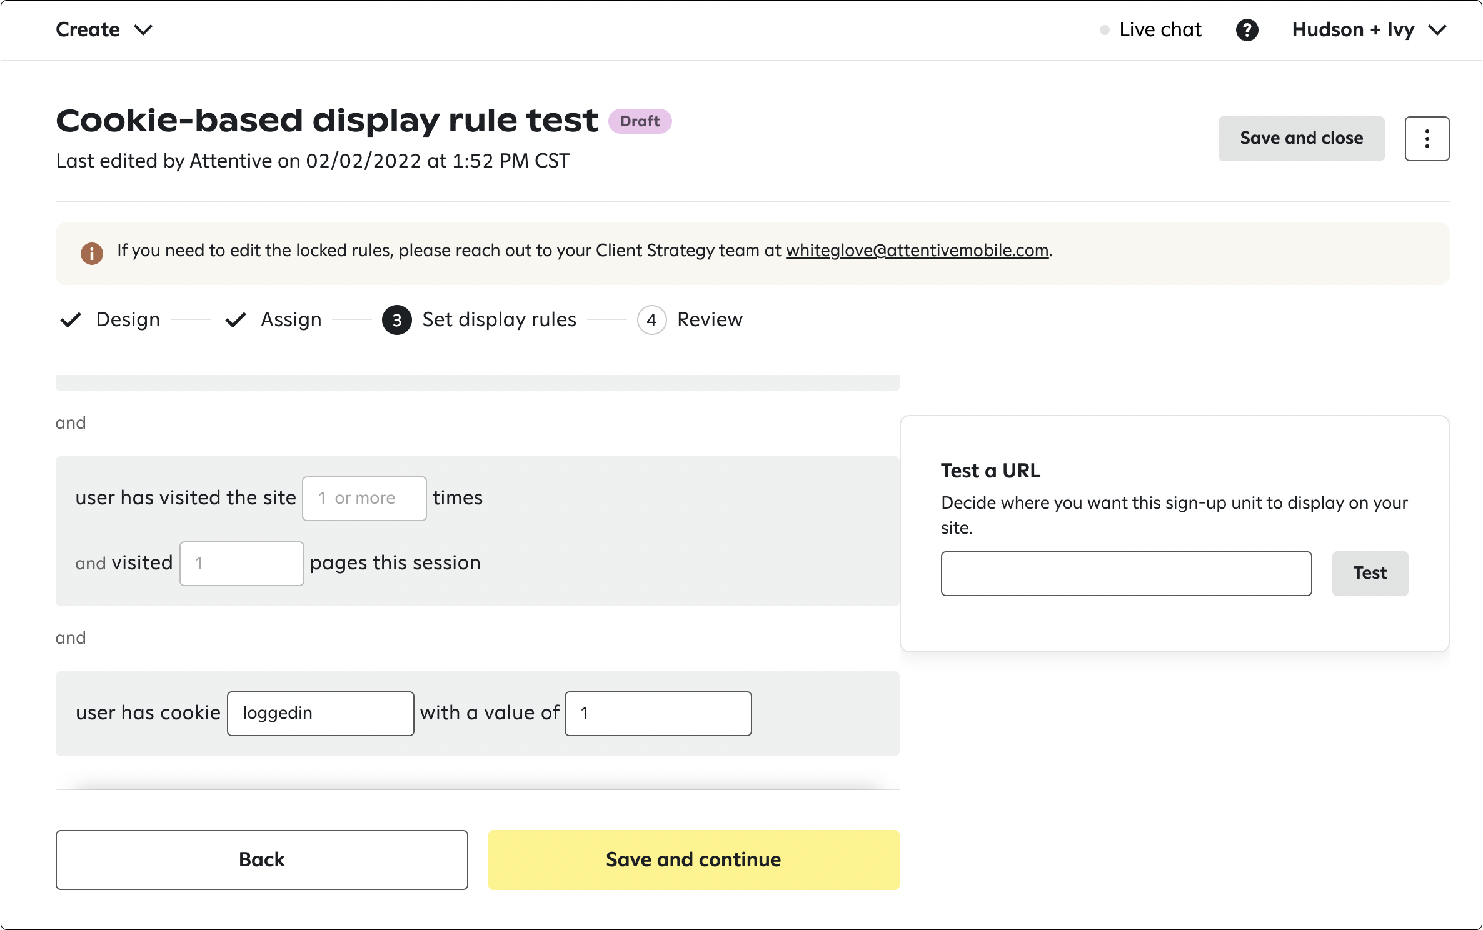Screen dimensions: 1483x930
Task: Click the Save and continue button
Action: 693,859
